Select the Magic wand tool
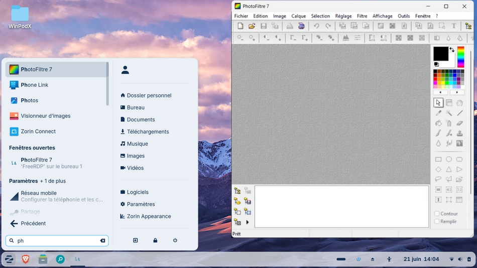Image resolution: width=477 pixels, height=268 pixels. point(449,113)
